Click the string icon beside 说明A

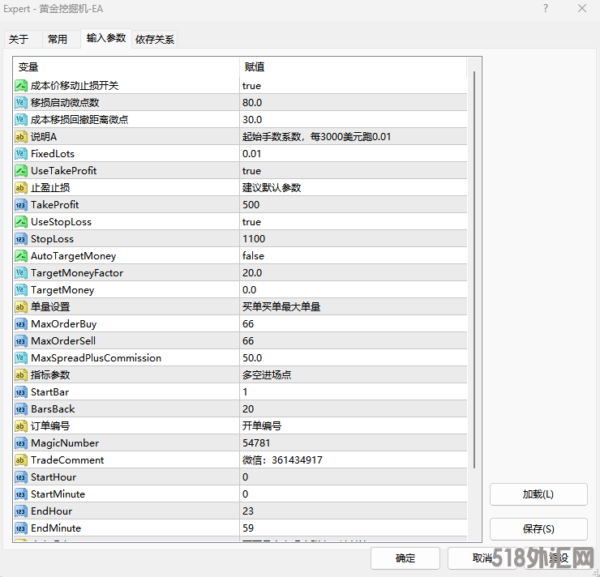click(x=20, y=136)
